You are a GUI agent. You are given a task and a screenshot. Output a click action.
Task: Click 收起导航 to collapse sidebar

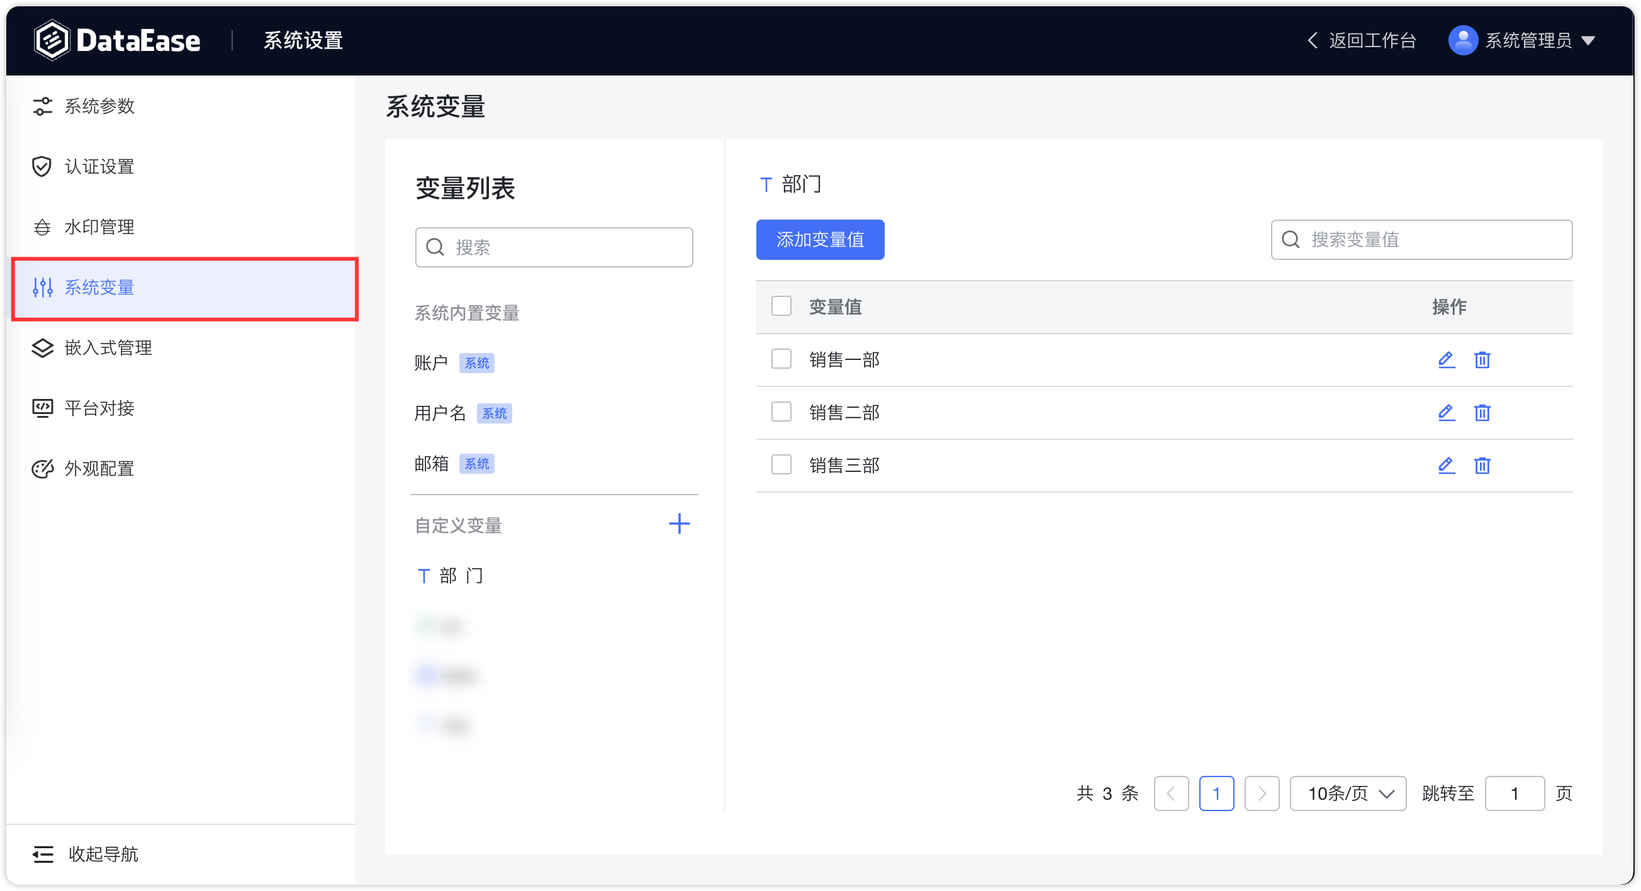tap(103, 854)
